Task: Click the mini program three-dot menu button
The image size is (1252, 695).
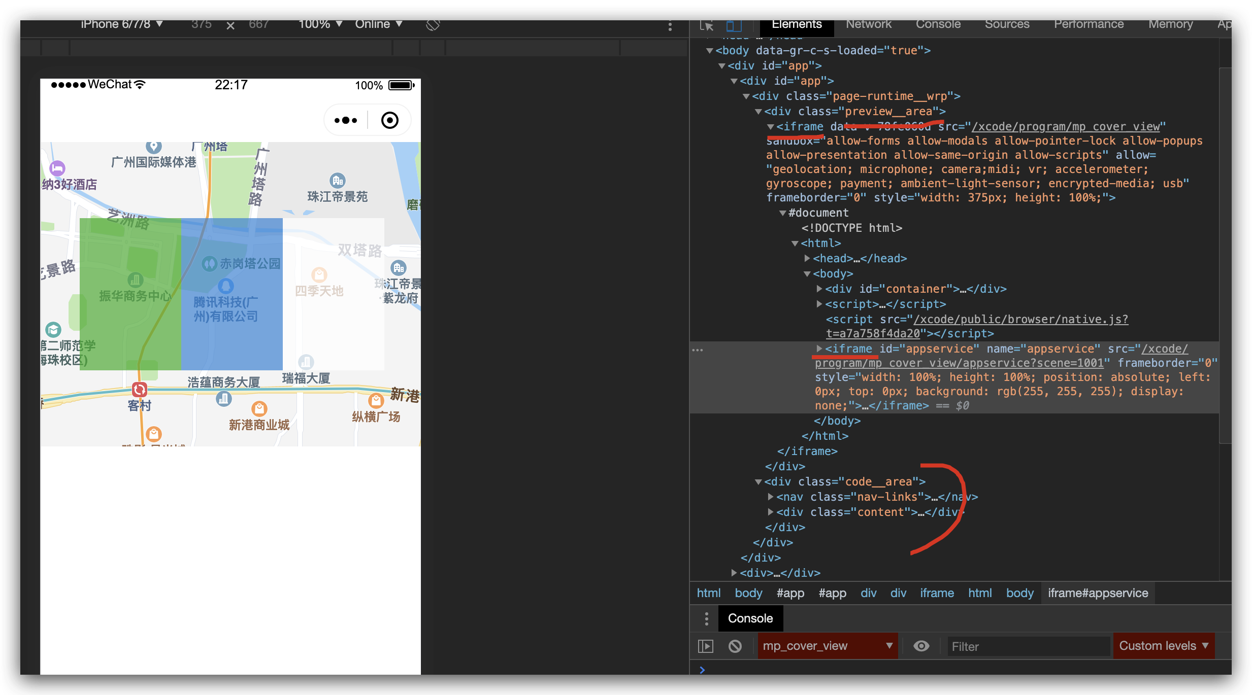Action: [346, 120]
